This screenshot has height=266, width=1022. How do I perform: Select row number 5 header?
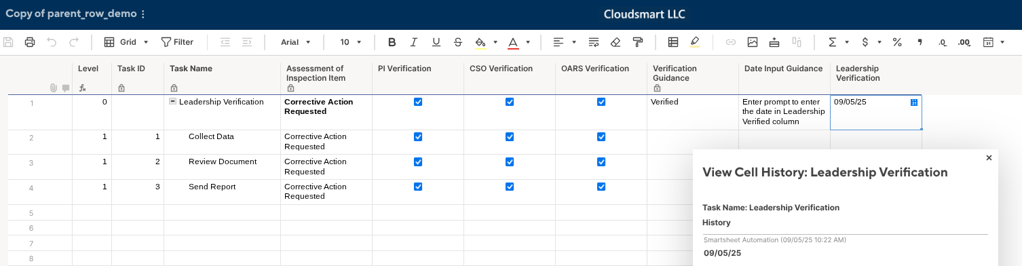(x=31, y=212)
